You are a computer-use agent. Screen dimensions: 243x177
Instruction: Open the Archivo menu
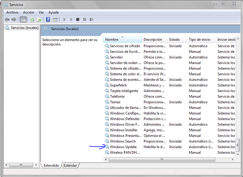point(12,13)
